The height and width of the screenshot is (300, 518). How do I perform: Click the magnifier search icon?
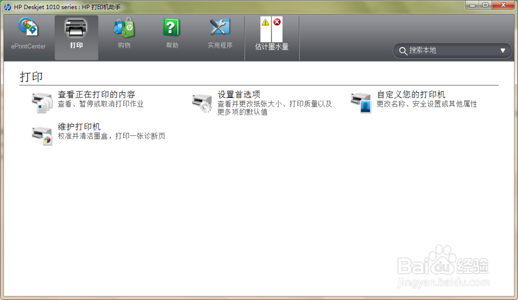(403, 51)
